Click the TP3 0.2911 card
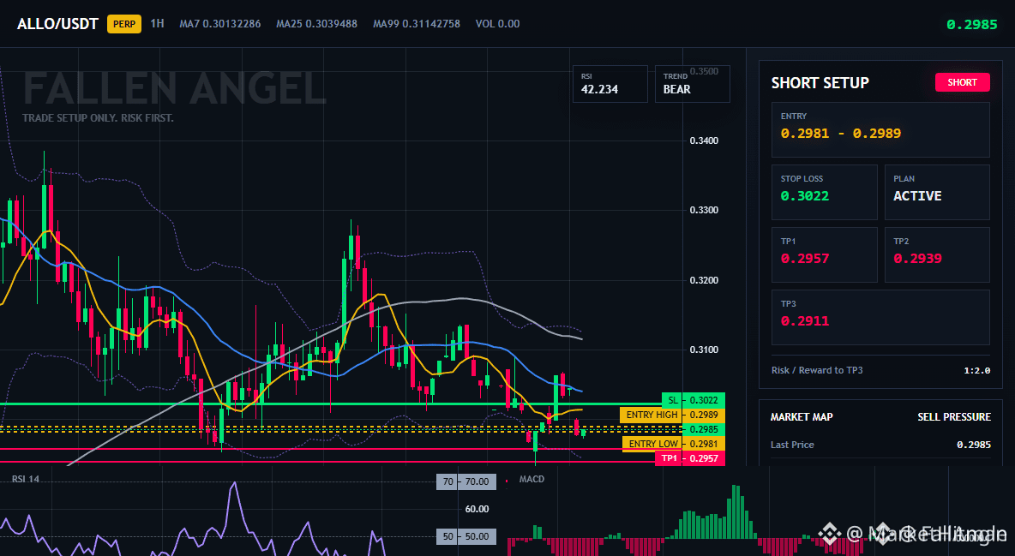Image resolution: width=1015 pixels, height=556 pixels. coord(880,317)
